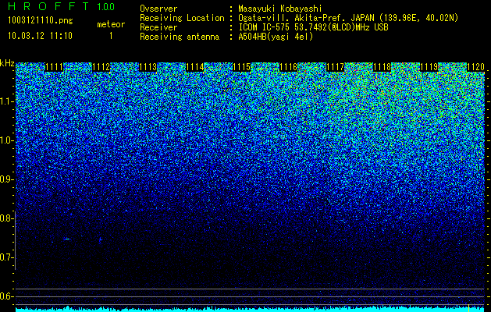Click the 0.8 frequency axis label
491x312 pixels.
pyautogui.click(x=6, y=218)
